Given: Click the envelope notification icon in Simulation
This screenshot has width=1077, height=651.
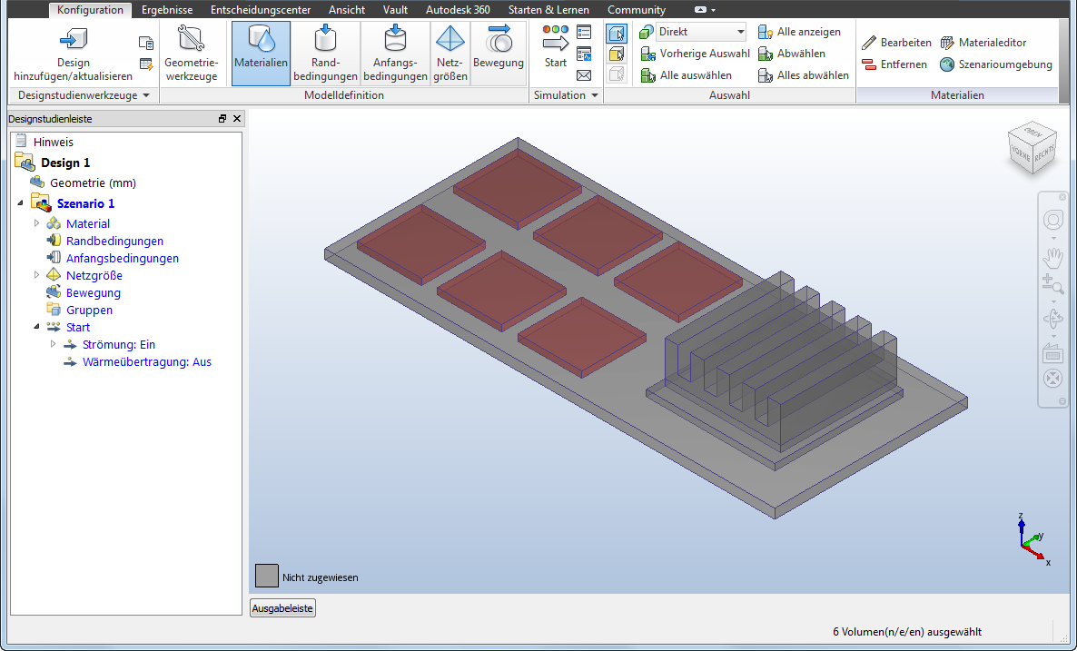Looking at the screenshot, I should click(584, 75).
